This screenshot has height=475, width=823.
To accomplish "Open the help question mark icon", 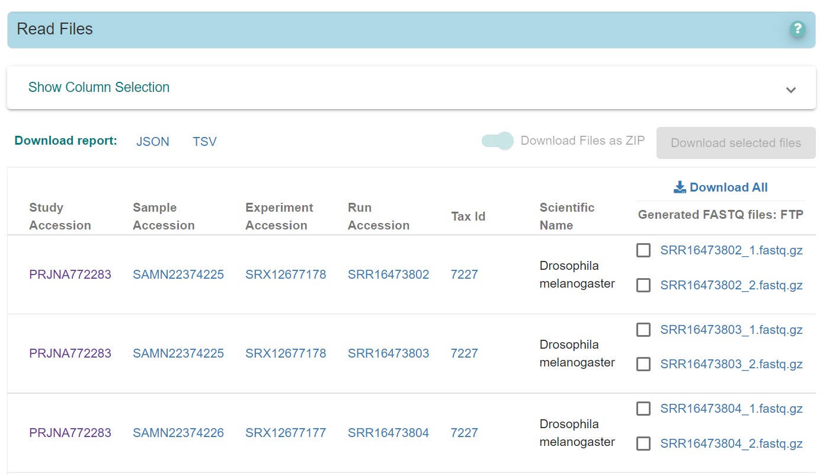I will point(798,28).
